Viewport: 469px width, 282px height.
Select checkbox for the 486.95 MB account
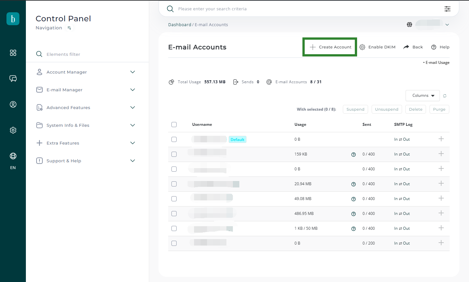coord(174,214)
